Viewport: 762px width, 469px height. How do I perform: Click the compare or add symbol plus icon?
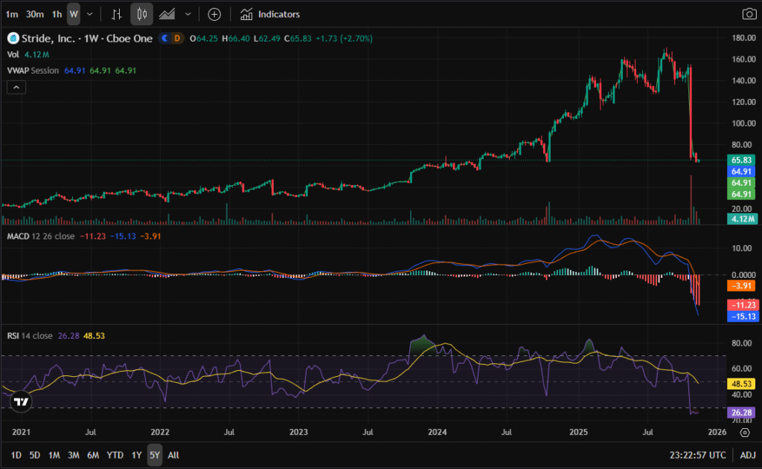[214, 14]
